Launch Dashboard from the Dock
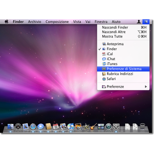154x154 pixels. [18, 127]
